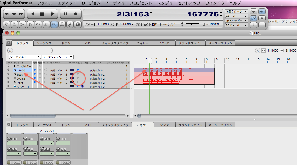Toggle the enable dot for Drums track
The image size is (297, 165).
[x=35, y=78]
